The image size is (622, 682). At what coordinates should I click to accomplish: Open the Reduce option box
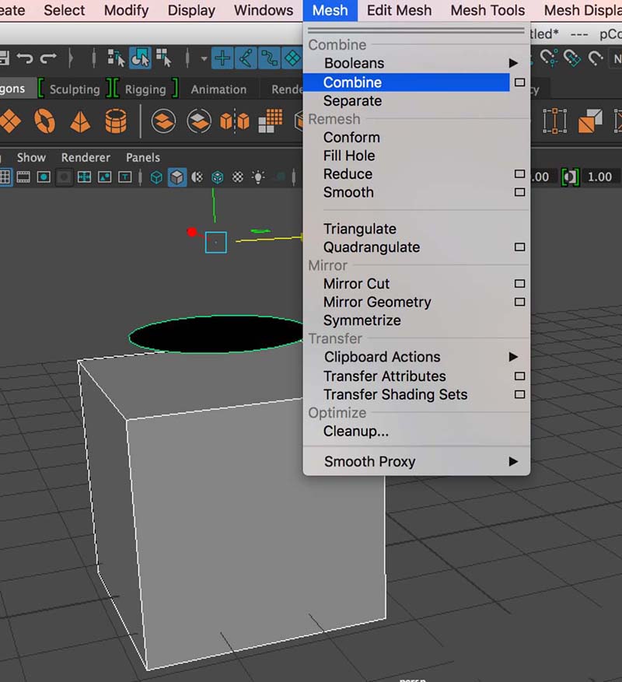pos(519,174)
